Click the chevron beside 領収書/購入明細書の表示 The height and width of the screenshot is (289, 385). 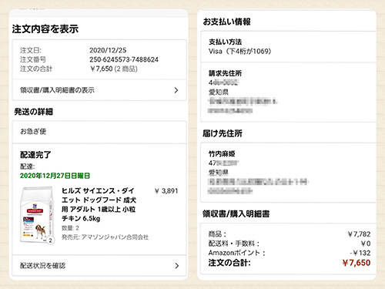pos(176,90)
